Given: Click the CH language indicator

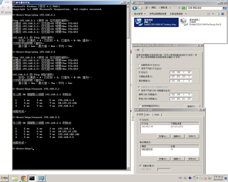Looking at the screenshot, I should click(180, 178).
